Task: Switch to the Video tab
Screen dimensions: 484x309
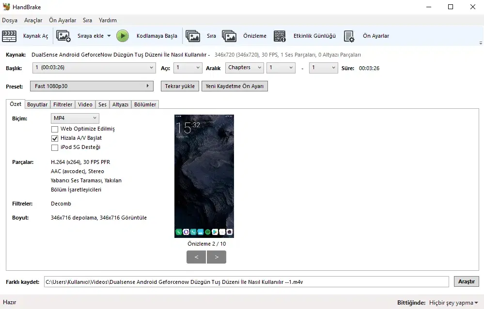Action: pos(85,104)
